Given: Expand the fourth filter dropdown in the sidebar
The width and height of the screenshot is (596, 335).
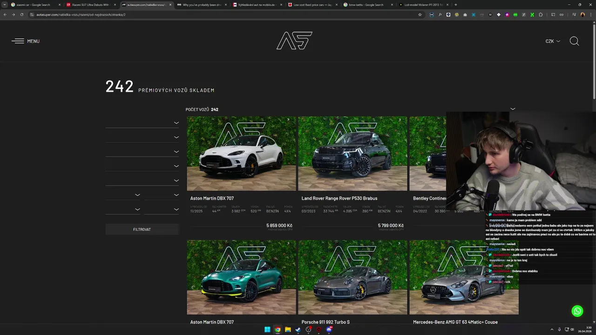Looking at the screenshot, I should click(176, 166).
